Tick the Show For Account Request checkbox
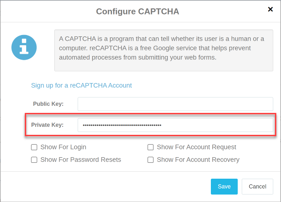This screenshot has height=202, width=281. click(x=151, y=147)
